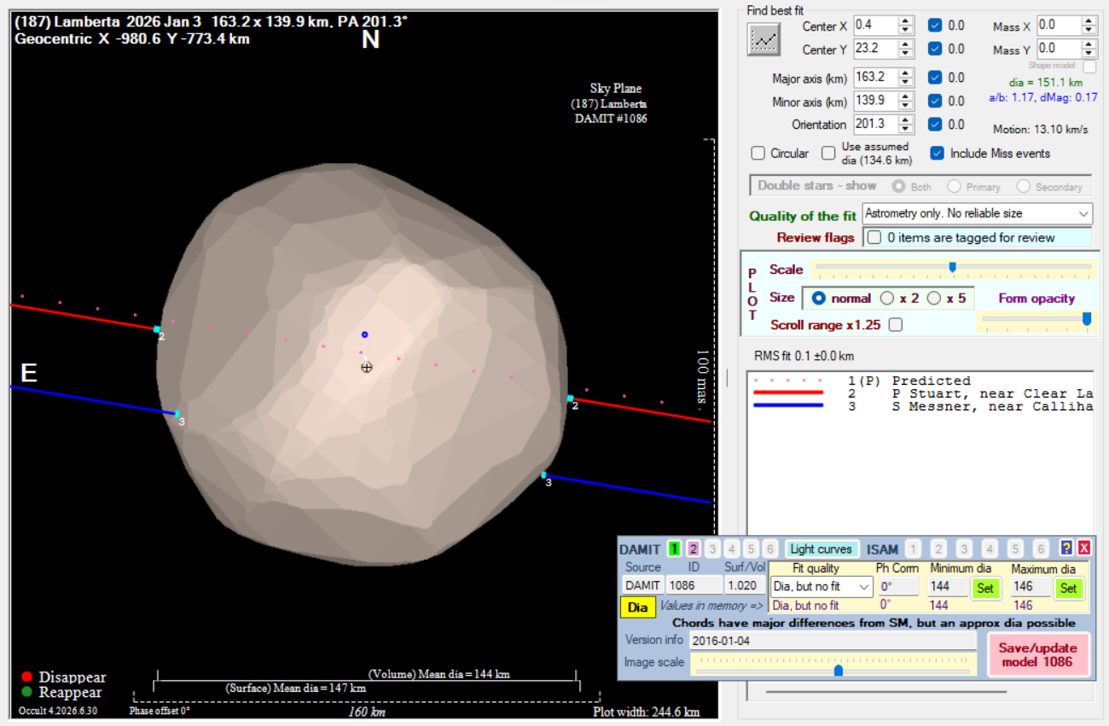Click the yellow Dia button
This screenshot has height=726, width=1109.
637,607
